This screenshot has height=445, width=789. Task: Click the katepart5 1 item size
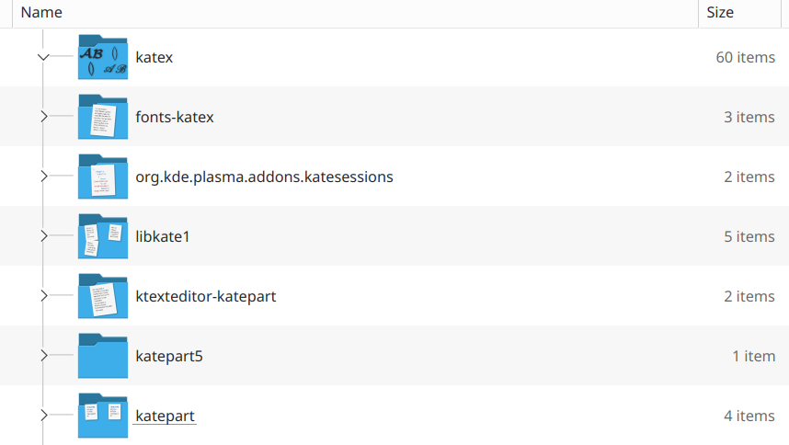(753, 356)
